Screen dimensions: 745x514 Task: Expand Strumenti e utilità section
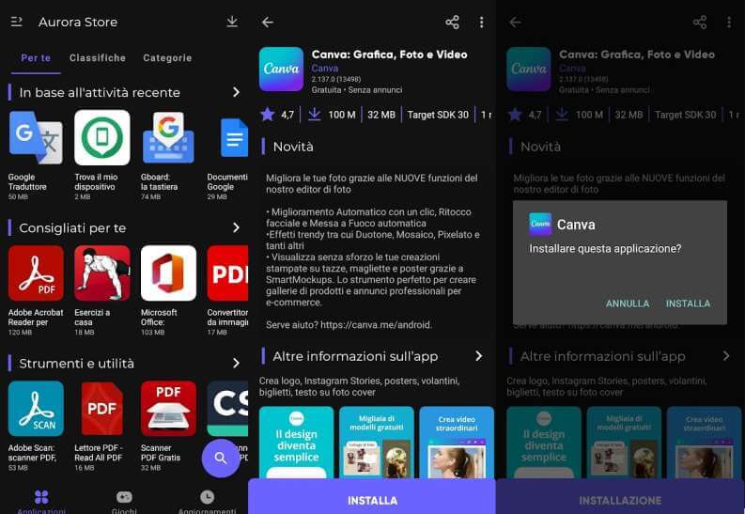point(236,363)
